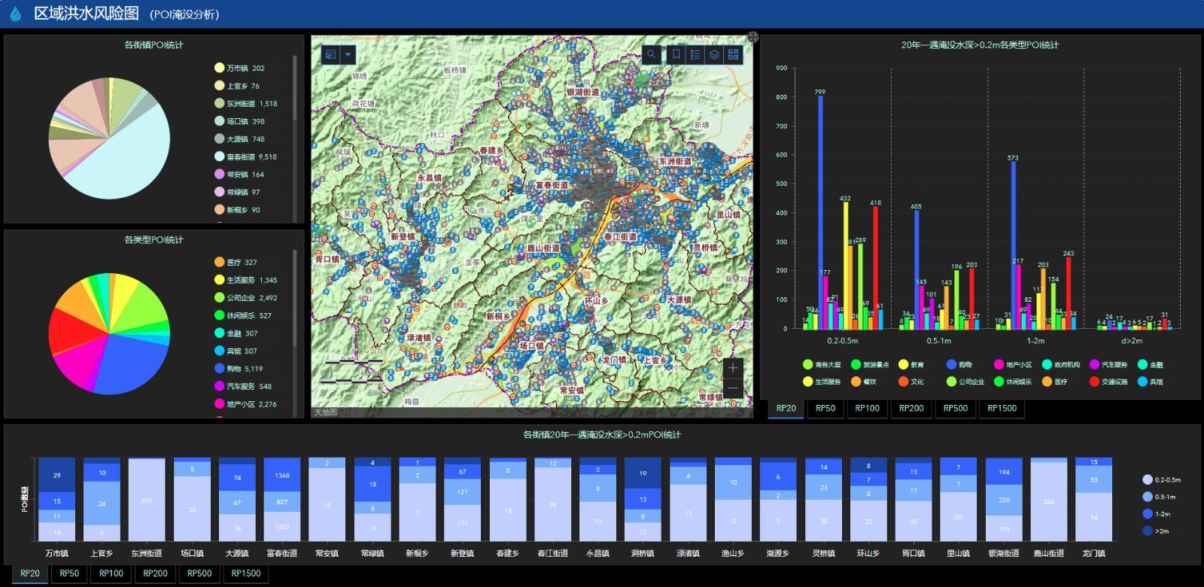The image size is (1204, 587).
Task: Click the map zoom in plus button
Action: [733, 368]
